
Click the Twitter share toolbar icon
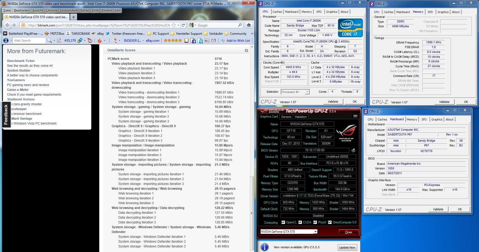200,41
